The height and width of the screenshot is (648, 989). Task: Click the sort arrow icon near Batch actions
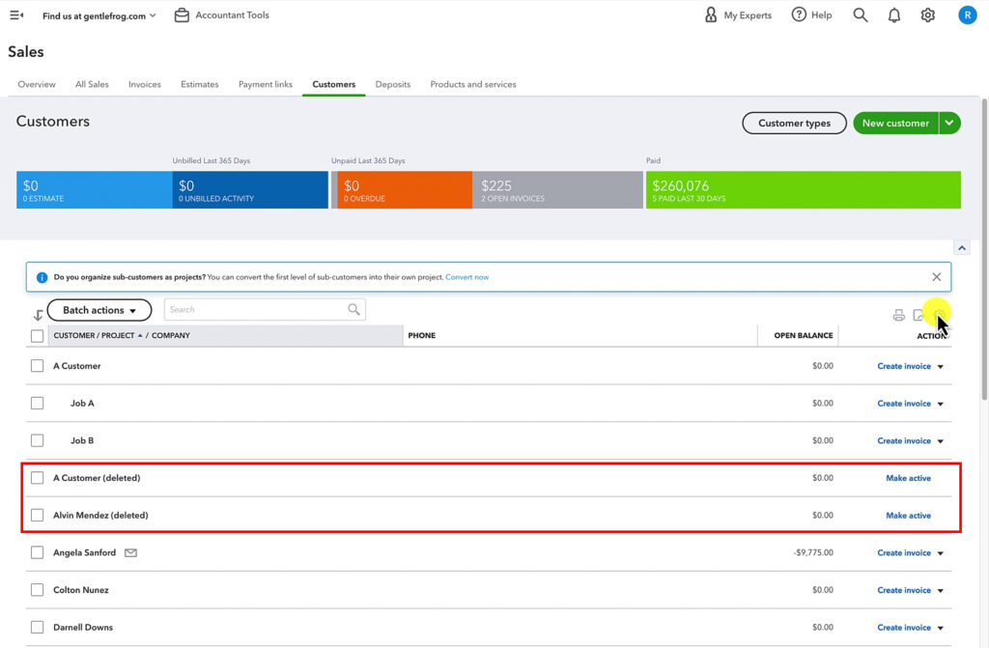pos(39,314)
